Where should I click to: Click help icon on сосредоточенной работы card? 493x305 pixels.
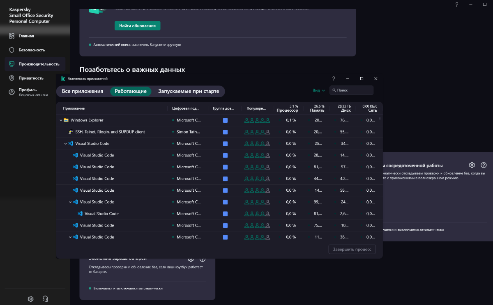tap(484, 165)
